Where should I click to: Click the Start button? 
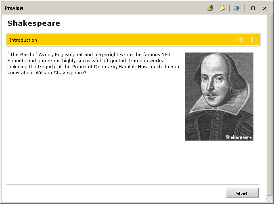coord(242,193)
